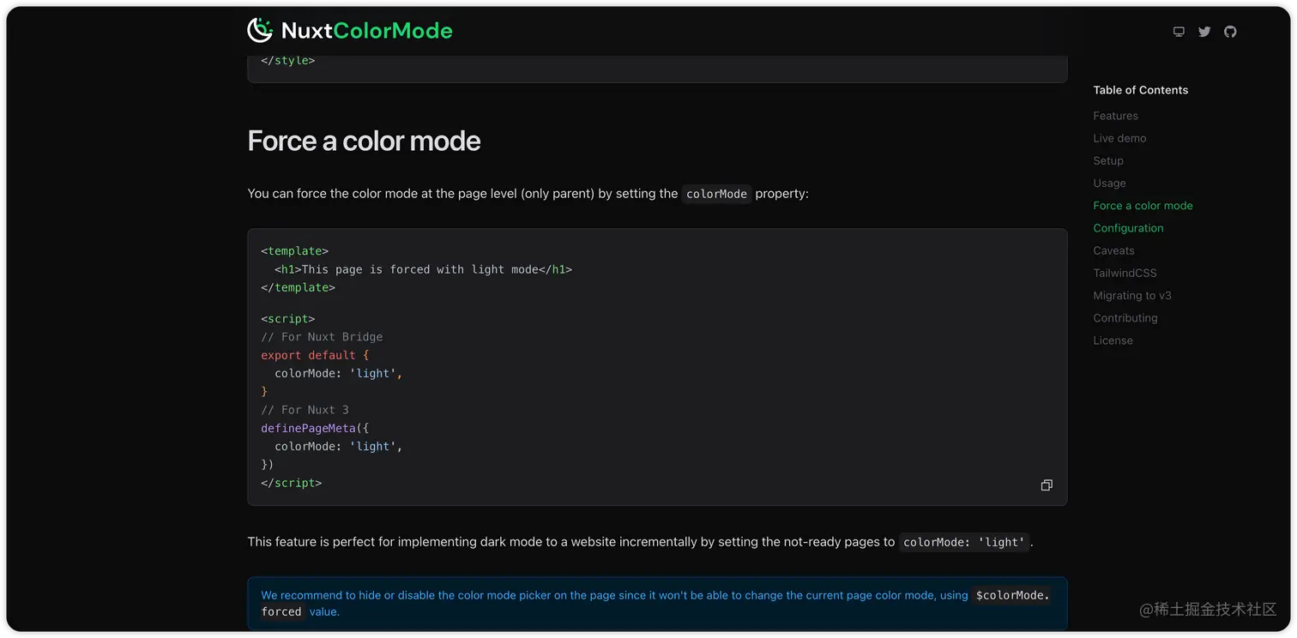
Task: Click the $colorMode. inline code in note
Action: pyautogui.click(x=1012, y=595)
